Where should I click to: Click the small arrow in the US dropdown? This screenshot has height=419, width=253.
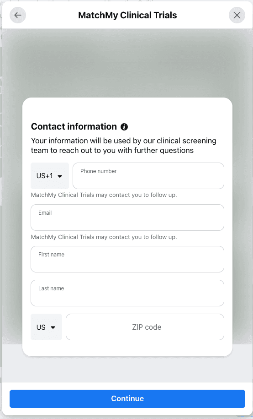click(53, 327)
